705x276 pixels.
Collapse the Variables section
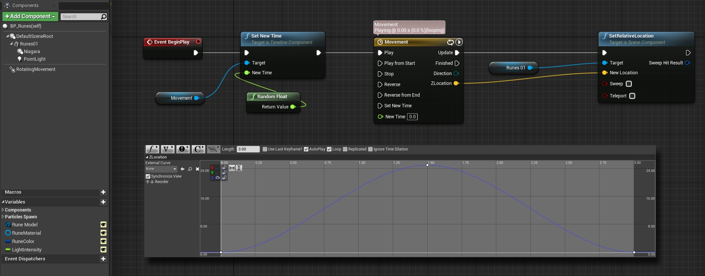[x=3, y=202]
